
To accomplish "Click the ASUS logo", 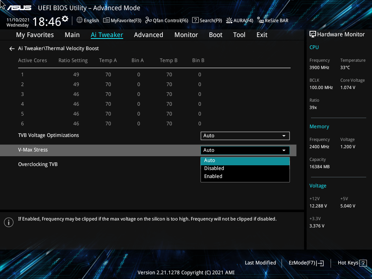I will [19, 8].
